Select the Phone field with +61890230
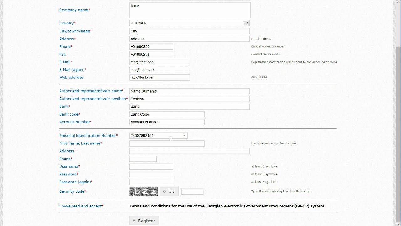The image size is (401, 226). [x=151, y=46]
